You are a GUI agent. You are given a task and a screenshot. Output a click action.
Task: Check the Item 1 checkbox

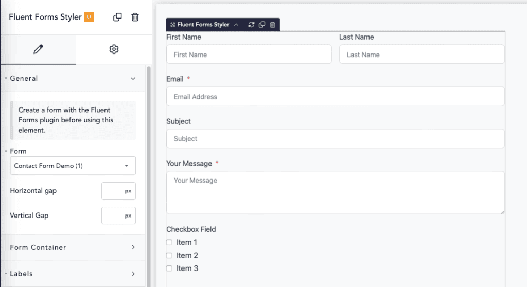[169, 242]
